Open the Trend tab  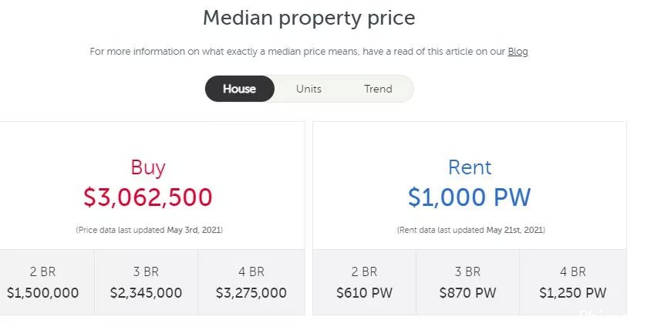[378, 89]
